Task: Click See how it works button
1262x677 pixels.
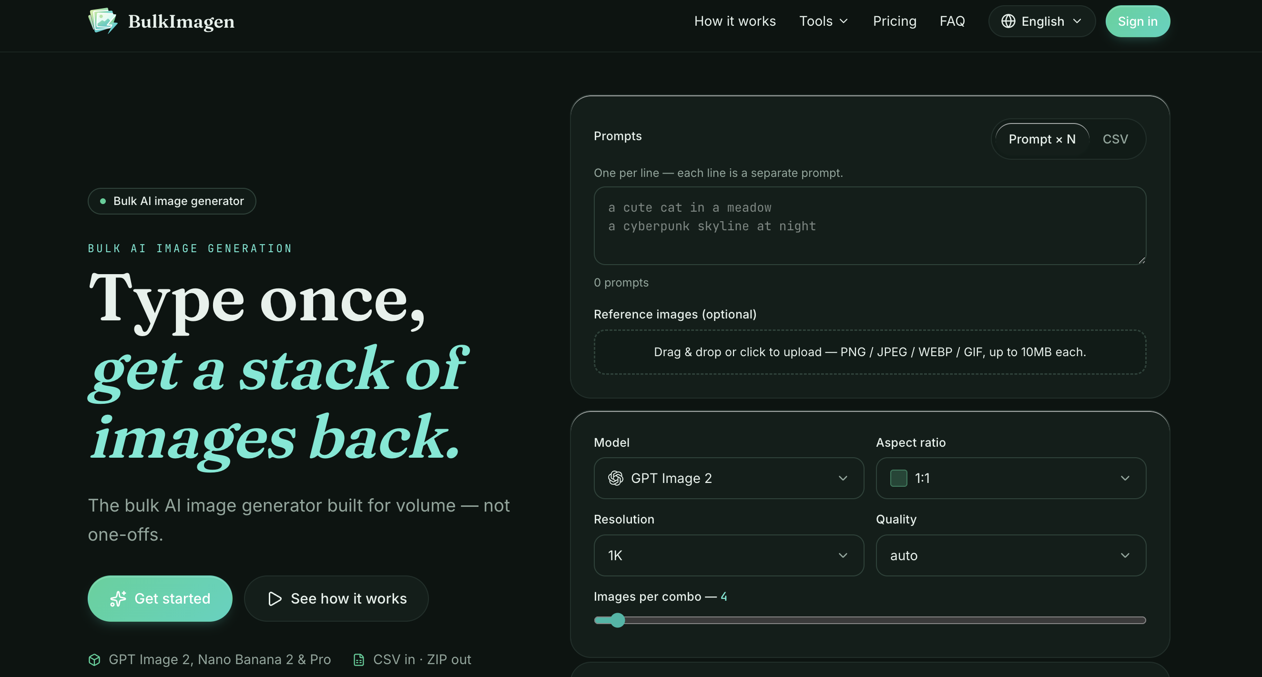Action: pyautogui.click(x=336, y=598)
